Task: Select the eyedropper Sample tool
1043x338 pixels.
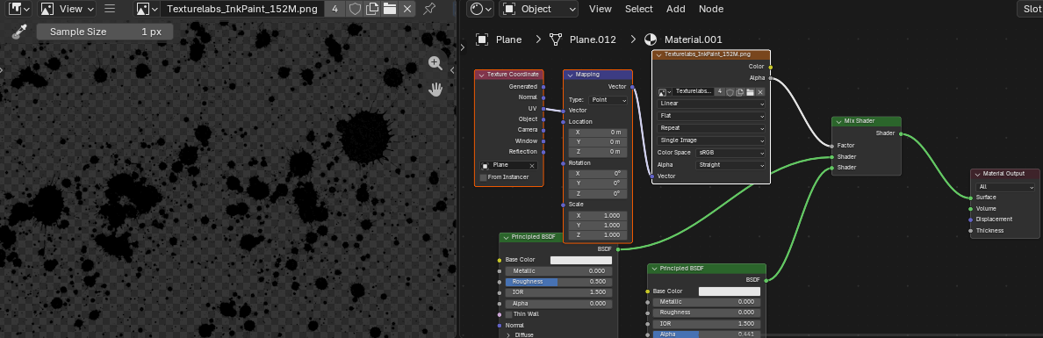Action: (x=19, y=32)
